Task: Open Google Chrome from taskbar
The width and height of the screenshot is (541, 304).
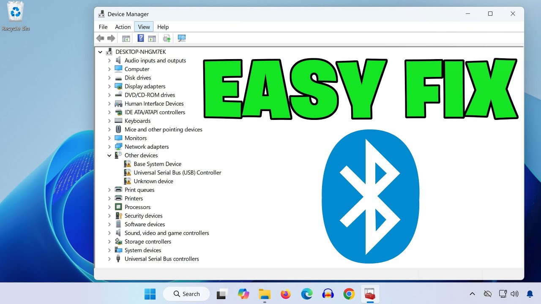Action: coord(349,294)
